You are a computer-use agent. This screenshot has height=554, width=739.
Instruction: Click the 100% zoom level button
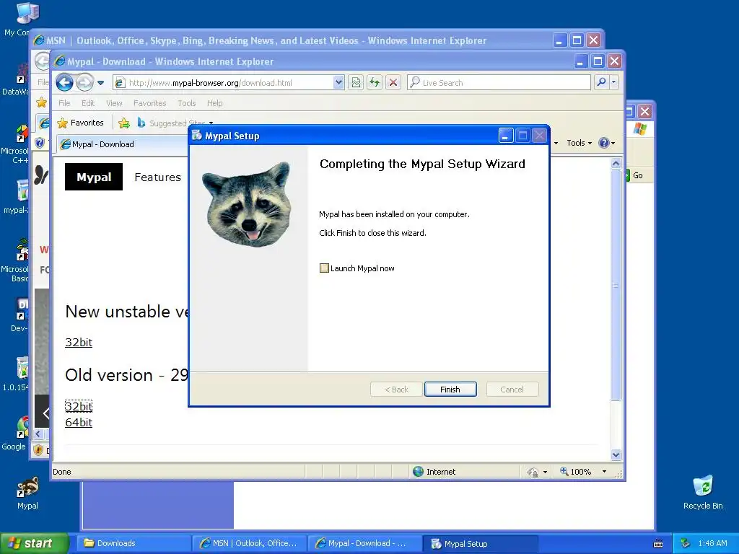click(x=576, y=472)
